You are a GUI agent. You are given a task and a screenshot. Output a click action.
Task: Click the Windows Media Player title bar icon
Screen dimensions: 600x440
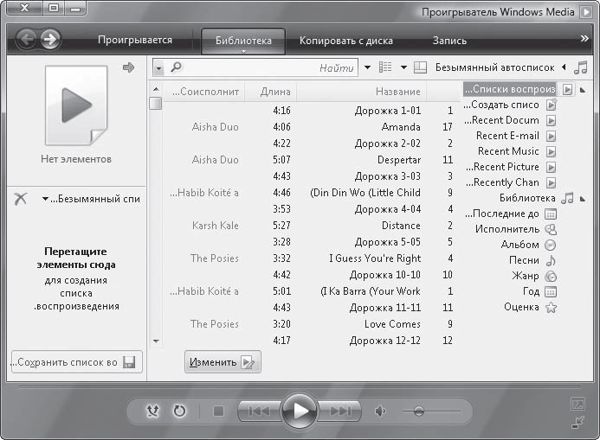pyautogui.click(x=586, y=12)
